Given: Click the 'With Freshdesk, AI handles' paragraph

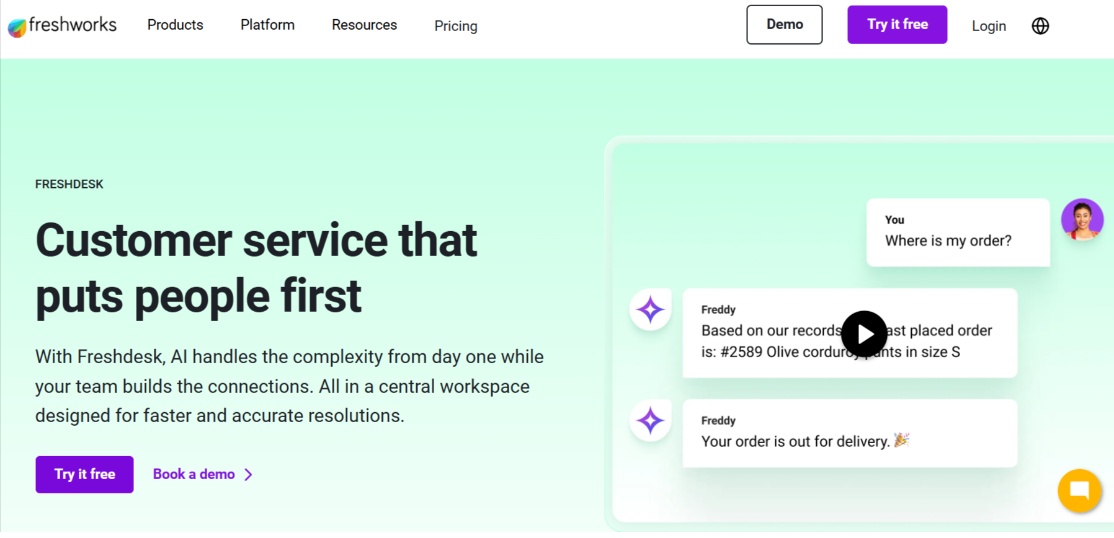Looking at the screenshot, I should click(290, 386).
